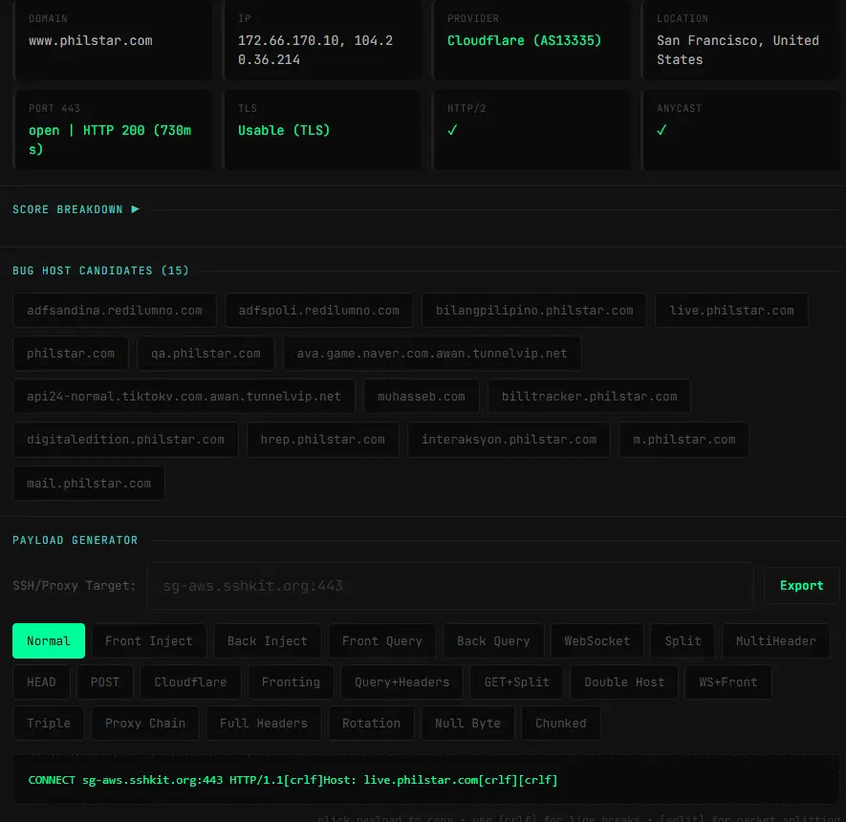Click the www.philstar.com domain value

click(91, 40)
